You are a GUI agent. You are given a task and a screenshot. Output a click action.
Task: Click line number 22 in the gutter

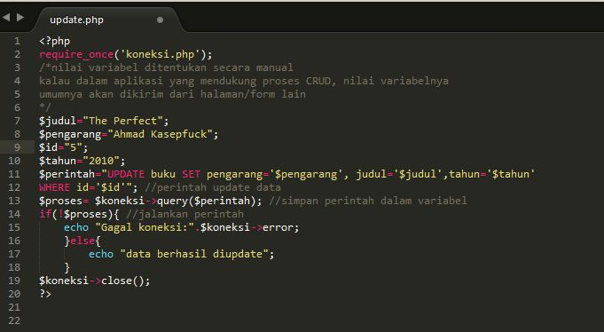(x=14, y=320)
